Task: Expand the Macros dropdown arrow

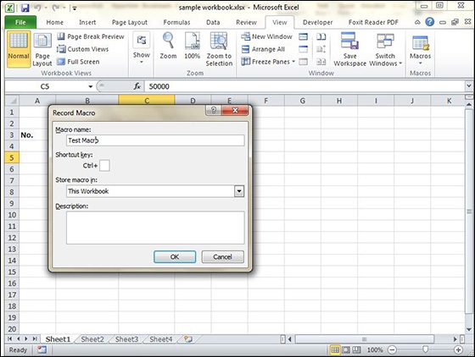Action: (420, 63)
